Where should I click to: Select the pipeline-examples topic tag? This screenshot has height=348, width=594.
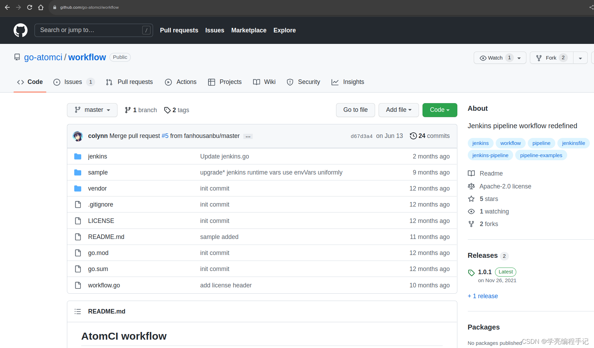pos(541,155)
